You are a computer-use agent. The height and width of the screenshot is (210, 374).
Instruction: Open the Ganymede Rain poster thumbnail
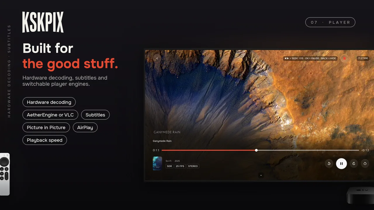pos(157,163)
